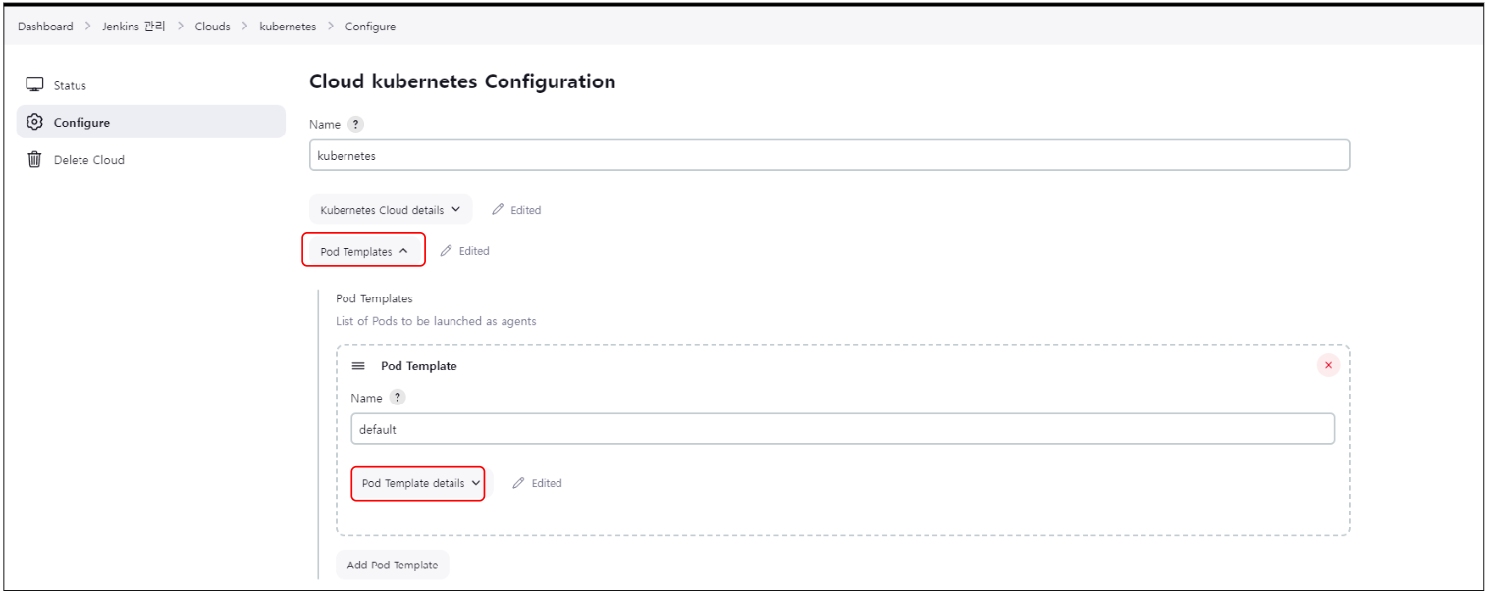Go to Jenkins 관리 breadcrumb

click(133, 27)
